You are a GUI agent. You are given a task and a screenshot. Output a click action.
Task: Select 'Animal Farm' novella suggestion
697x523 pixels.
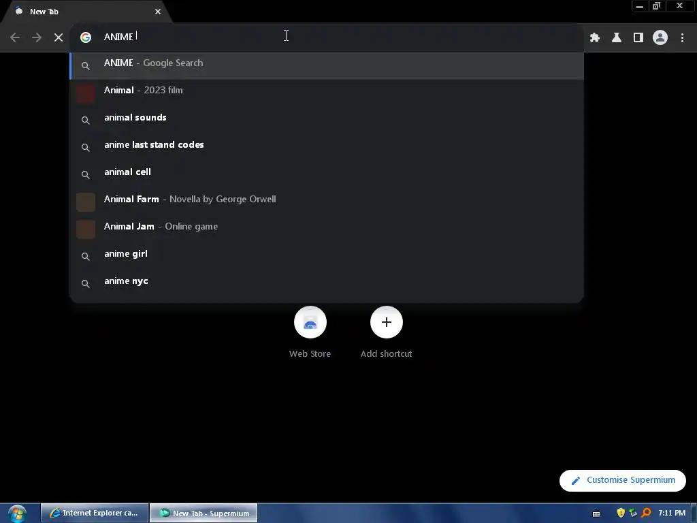[327, 202]
